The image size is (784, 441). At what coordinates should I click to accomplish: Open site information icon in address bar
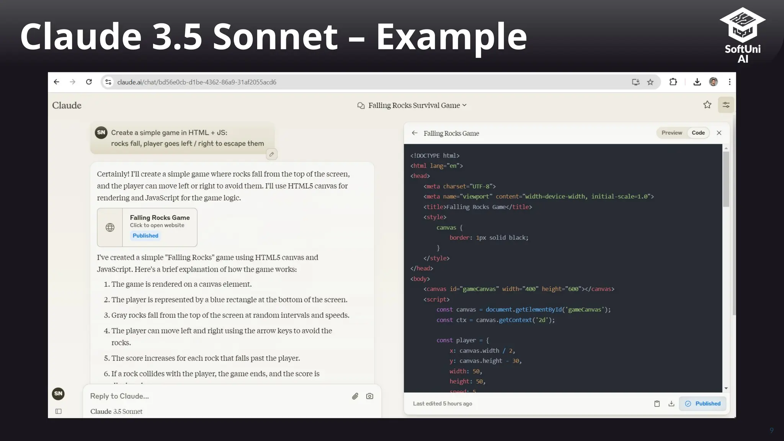coord(108,82)
